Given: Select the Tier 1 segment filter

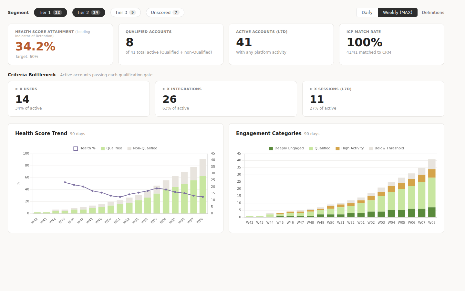Looking at the screenshot, I should click(50, 12).
